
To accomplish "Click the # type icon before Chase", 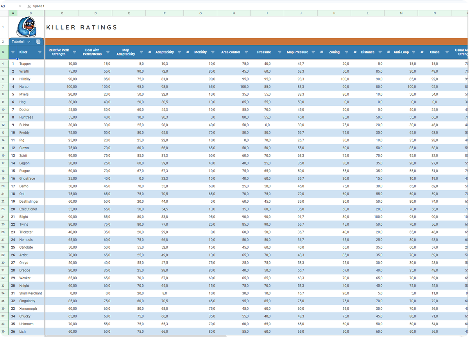I will pos(422,52).
